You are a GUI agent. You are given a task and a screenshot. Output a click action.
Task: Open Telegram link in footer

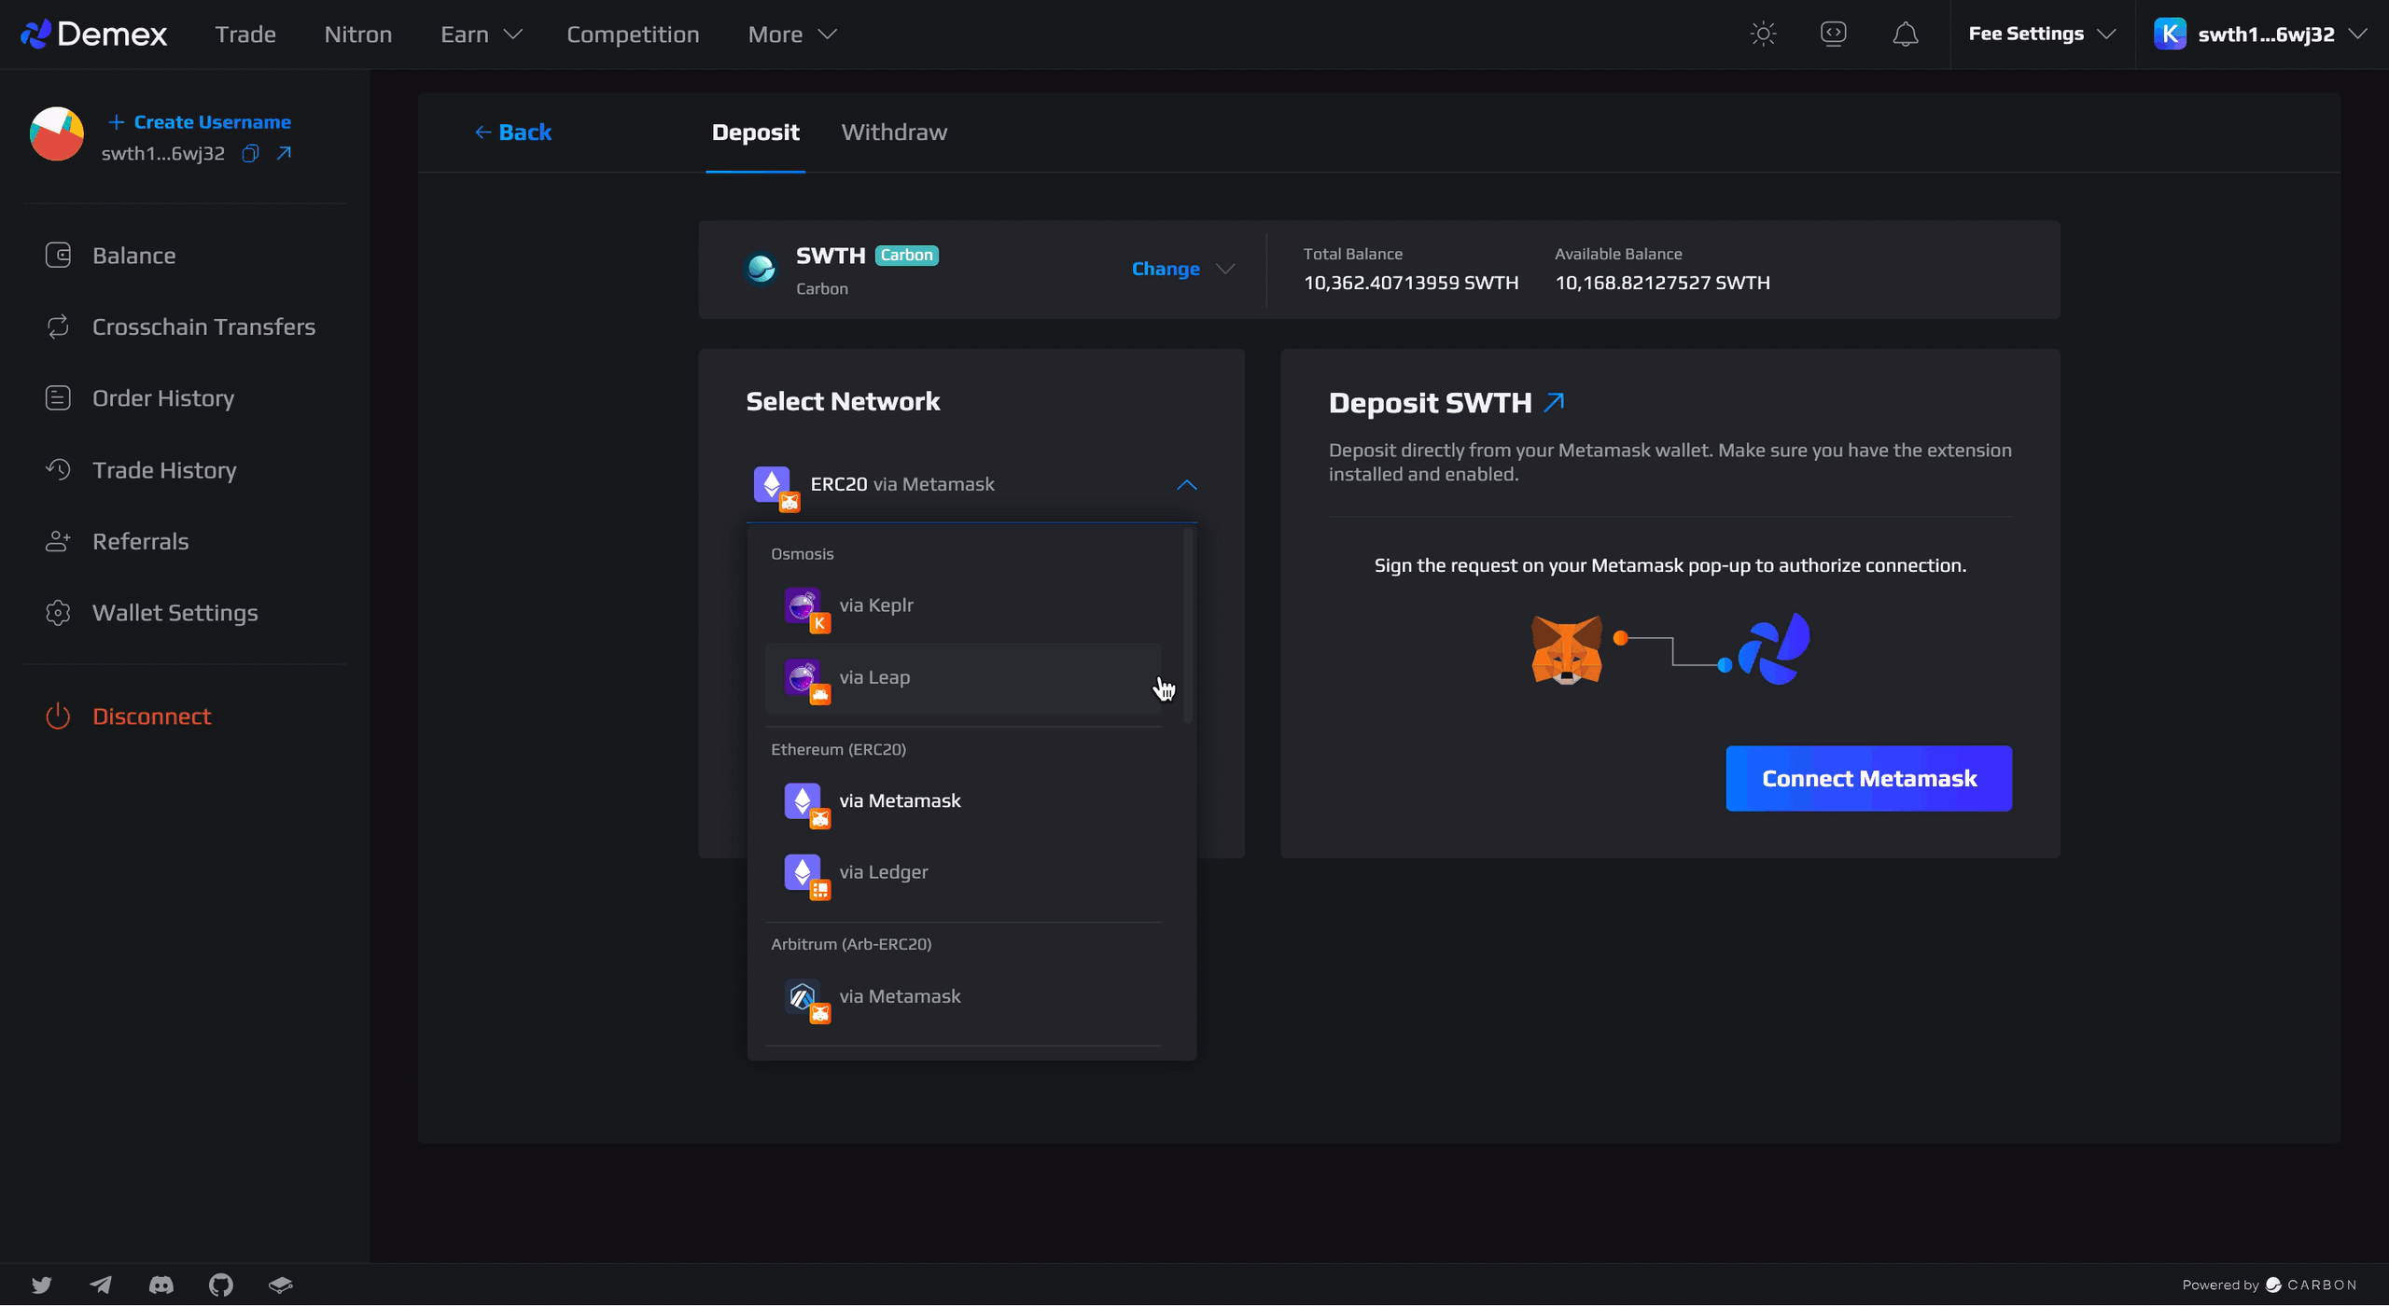click(x=101, y=1285)
